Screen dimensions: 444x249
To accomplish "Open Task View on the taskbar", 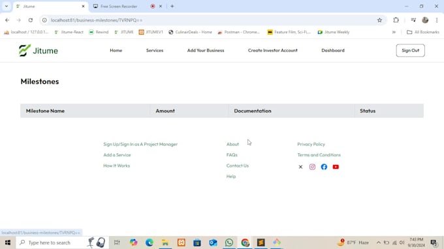I will (117, 242).
